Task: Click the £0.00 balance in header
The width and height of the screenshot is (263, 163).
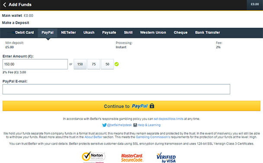Action: point(255,4)
